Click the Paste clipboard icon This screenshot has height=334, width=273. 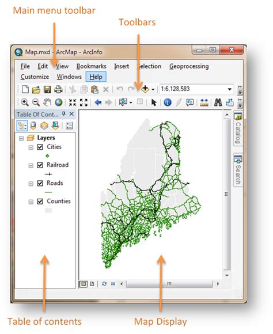pyautogui.click(x=94, y=89)
